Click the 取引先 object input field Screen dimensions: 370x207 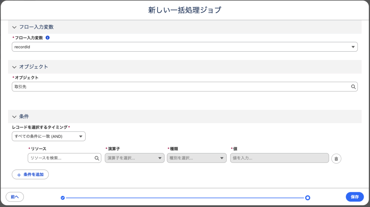[181, 87]
